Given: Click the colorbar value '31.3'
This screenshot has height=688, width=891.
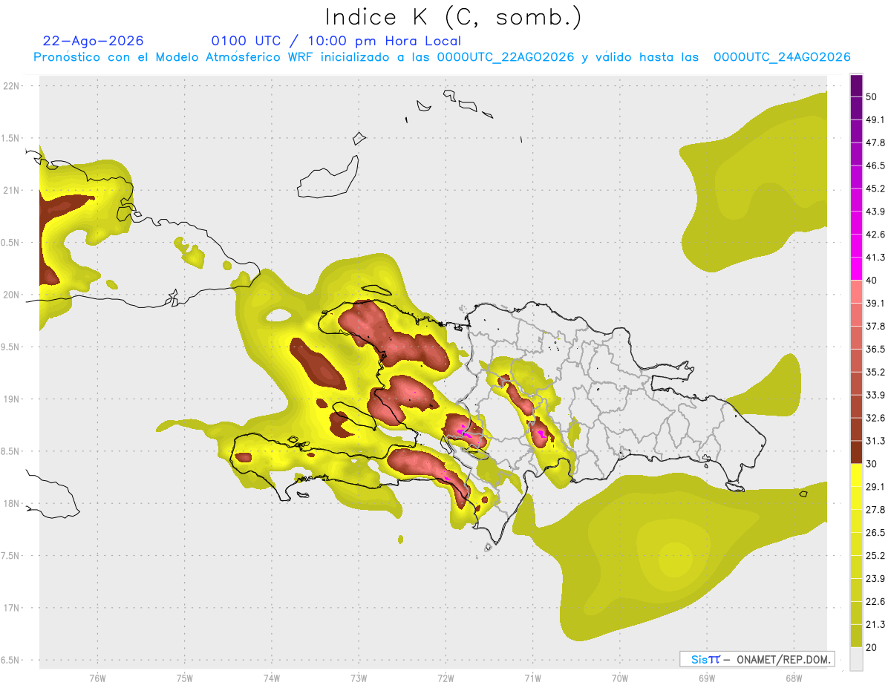Looking at the screenshot, I should pyautogui.click(x=875, y=441).
